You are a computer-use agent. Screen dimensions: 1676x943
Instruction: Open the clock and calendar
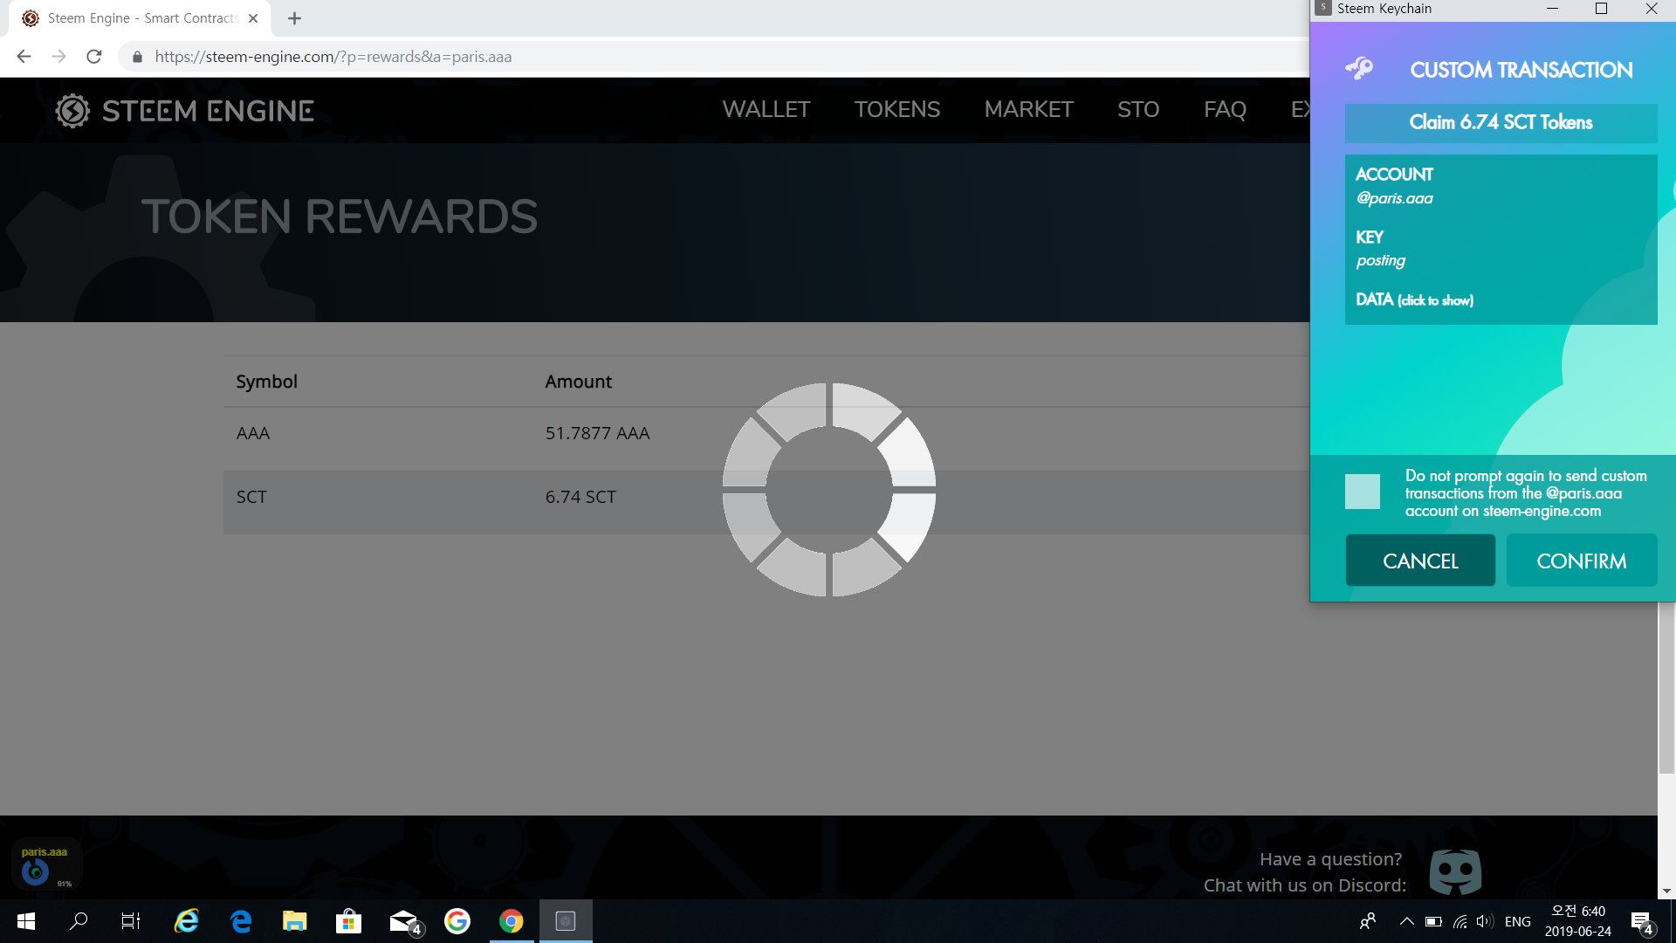click(x=1577, y=921)
